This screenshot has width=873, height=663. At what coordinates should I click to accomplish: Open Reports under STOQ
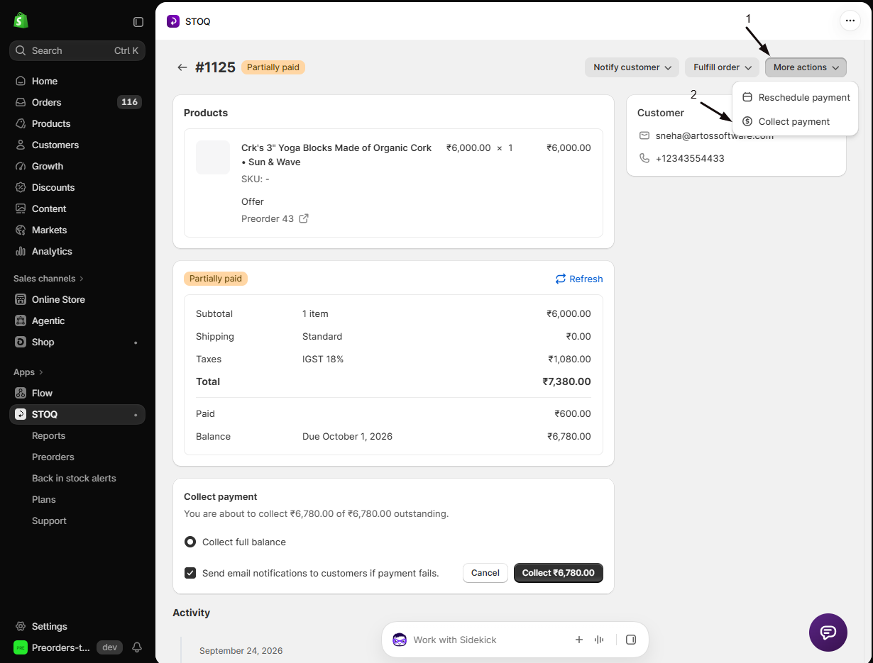pyautogui.click(x=48, y=435)
